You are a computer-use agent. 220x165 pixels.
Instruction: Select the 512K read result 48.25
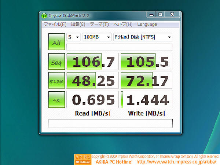[92, 80]
